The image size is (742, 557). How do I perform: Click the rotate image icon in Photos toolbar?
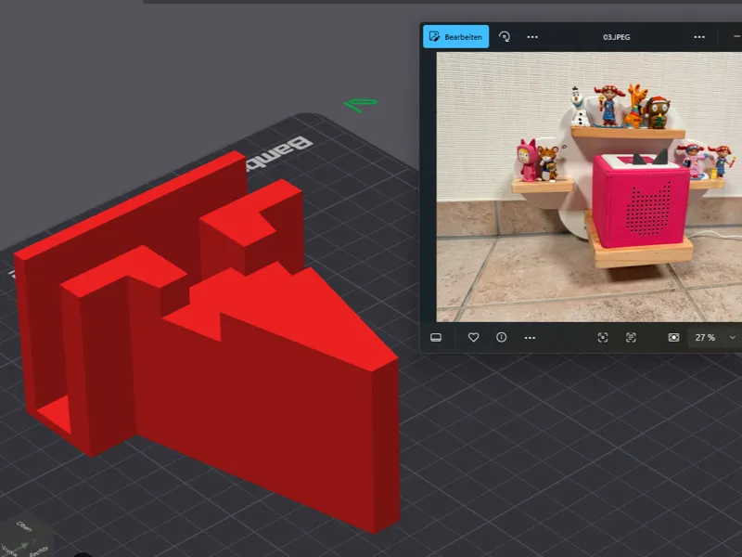click(505, 37)
